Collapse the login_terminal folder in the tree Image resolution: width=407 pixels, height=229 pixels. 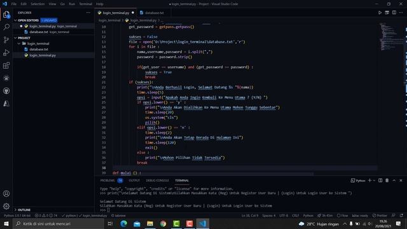click(19, 44)
